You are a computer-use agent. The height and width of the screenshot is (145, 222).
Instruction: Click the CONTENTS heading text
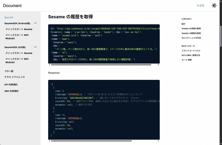186,19
